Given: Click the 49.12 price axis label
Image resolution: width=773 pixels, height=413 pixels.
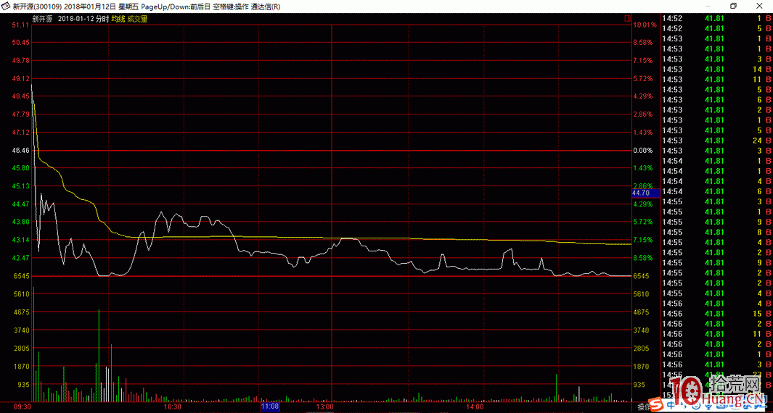Looking at the screenshot, I should pos(21,78).
